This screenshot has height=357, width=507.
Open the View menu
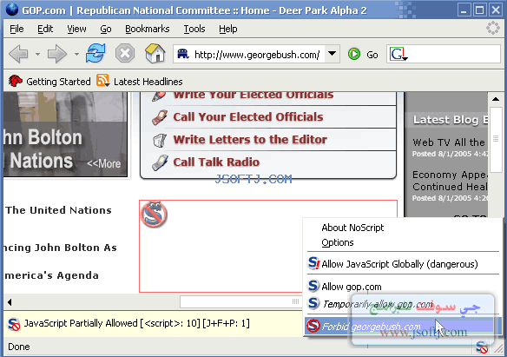pyautogui.click(x=76, y=29)
